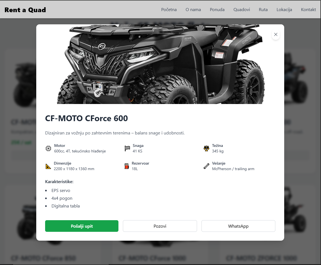
Task: Click the CF-MOTO CForce 600 heading
Action: [x=86, y=118]
